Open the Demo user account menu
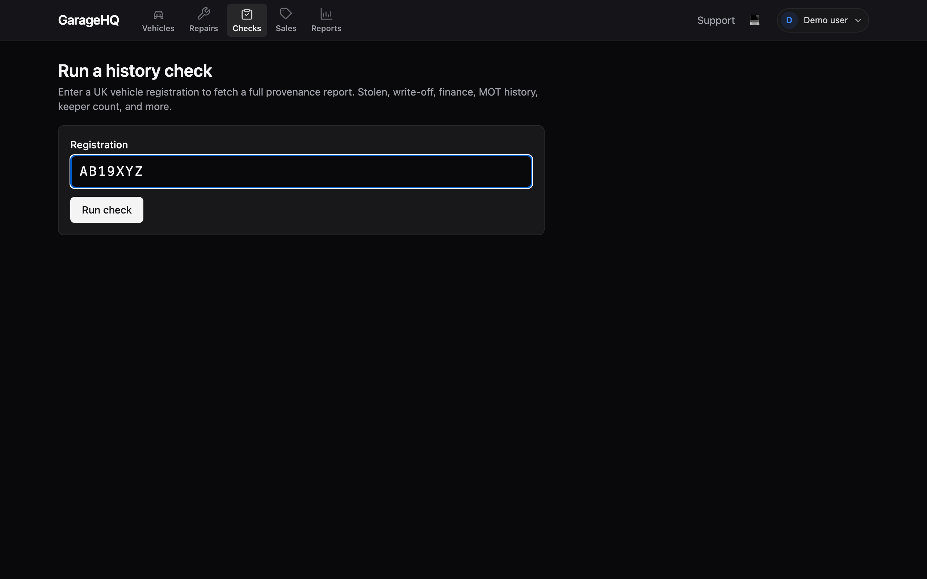The height and width of the screenshot is (579, 927). click(822, 20)
